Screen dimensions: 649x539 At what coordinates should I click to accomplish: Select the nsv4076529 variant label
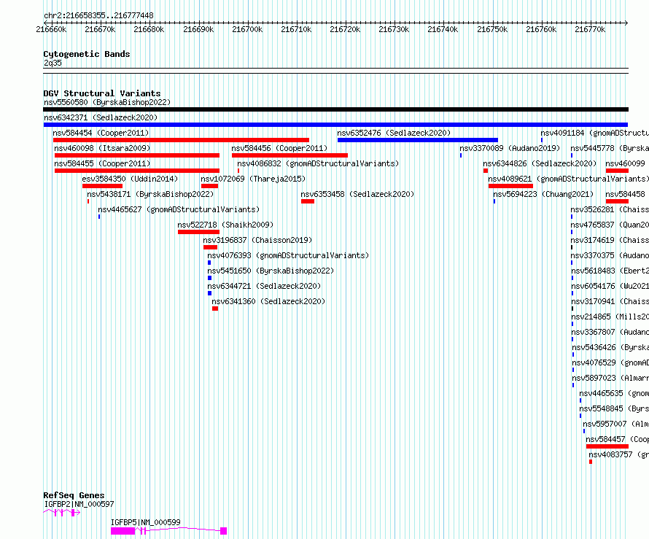pyautogui.click(x=610, y=362)
